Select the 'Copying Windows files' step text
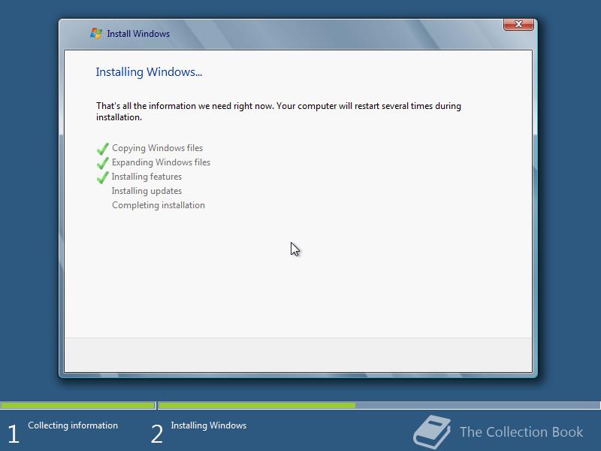The width and height of the screenshot is (601, 451). click(157, 148)
